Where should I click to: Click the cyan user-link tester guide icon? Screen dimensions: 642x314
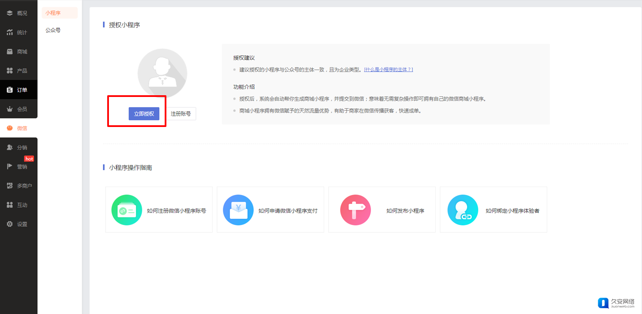(463, 210)
